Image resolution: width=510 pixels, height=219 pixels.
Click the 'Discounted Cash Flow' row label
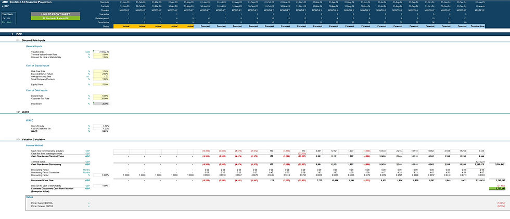(x=42, y=181)
